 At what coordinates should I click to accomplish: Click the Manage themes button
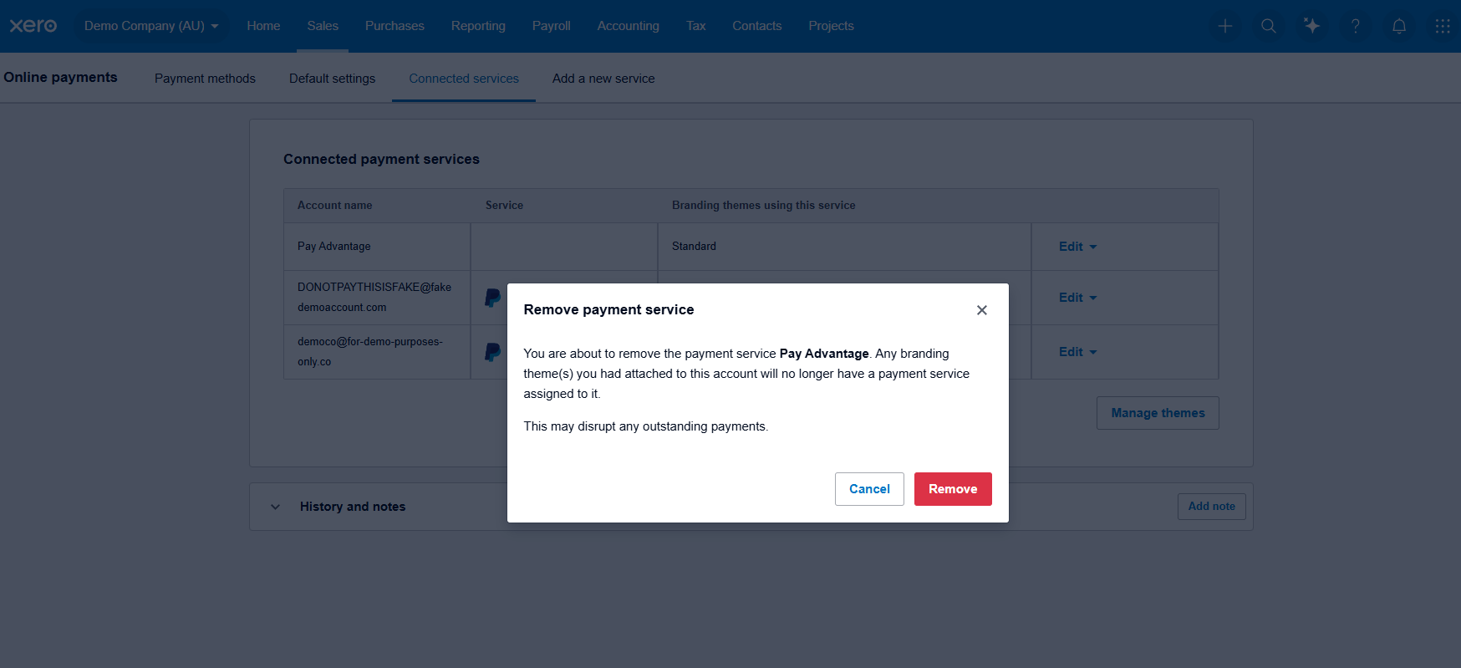click(1157, 413)
